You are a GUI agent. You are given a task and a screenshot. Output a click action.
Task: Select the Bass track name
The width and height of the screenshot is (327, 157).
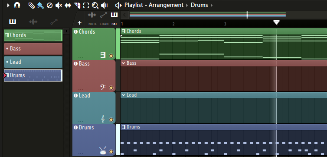(84, 64)
